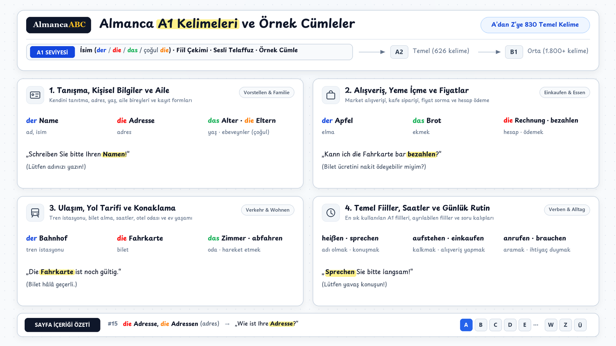Switch to the A2 level
616x346 pixels.
point(399,52)
